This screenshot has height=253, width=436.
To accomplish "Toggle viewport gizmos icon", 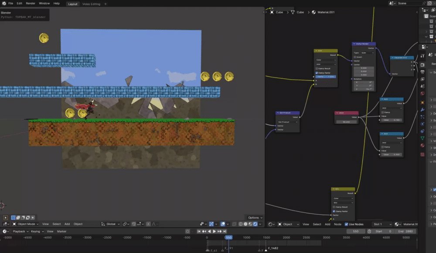I will click(211, 224).
